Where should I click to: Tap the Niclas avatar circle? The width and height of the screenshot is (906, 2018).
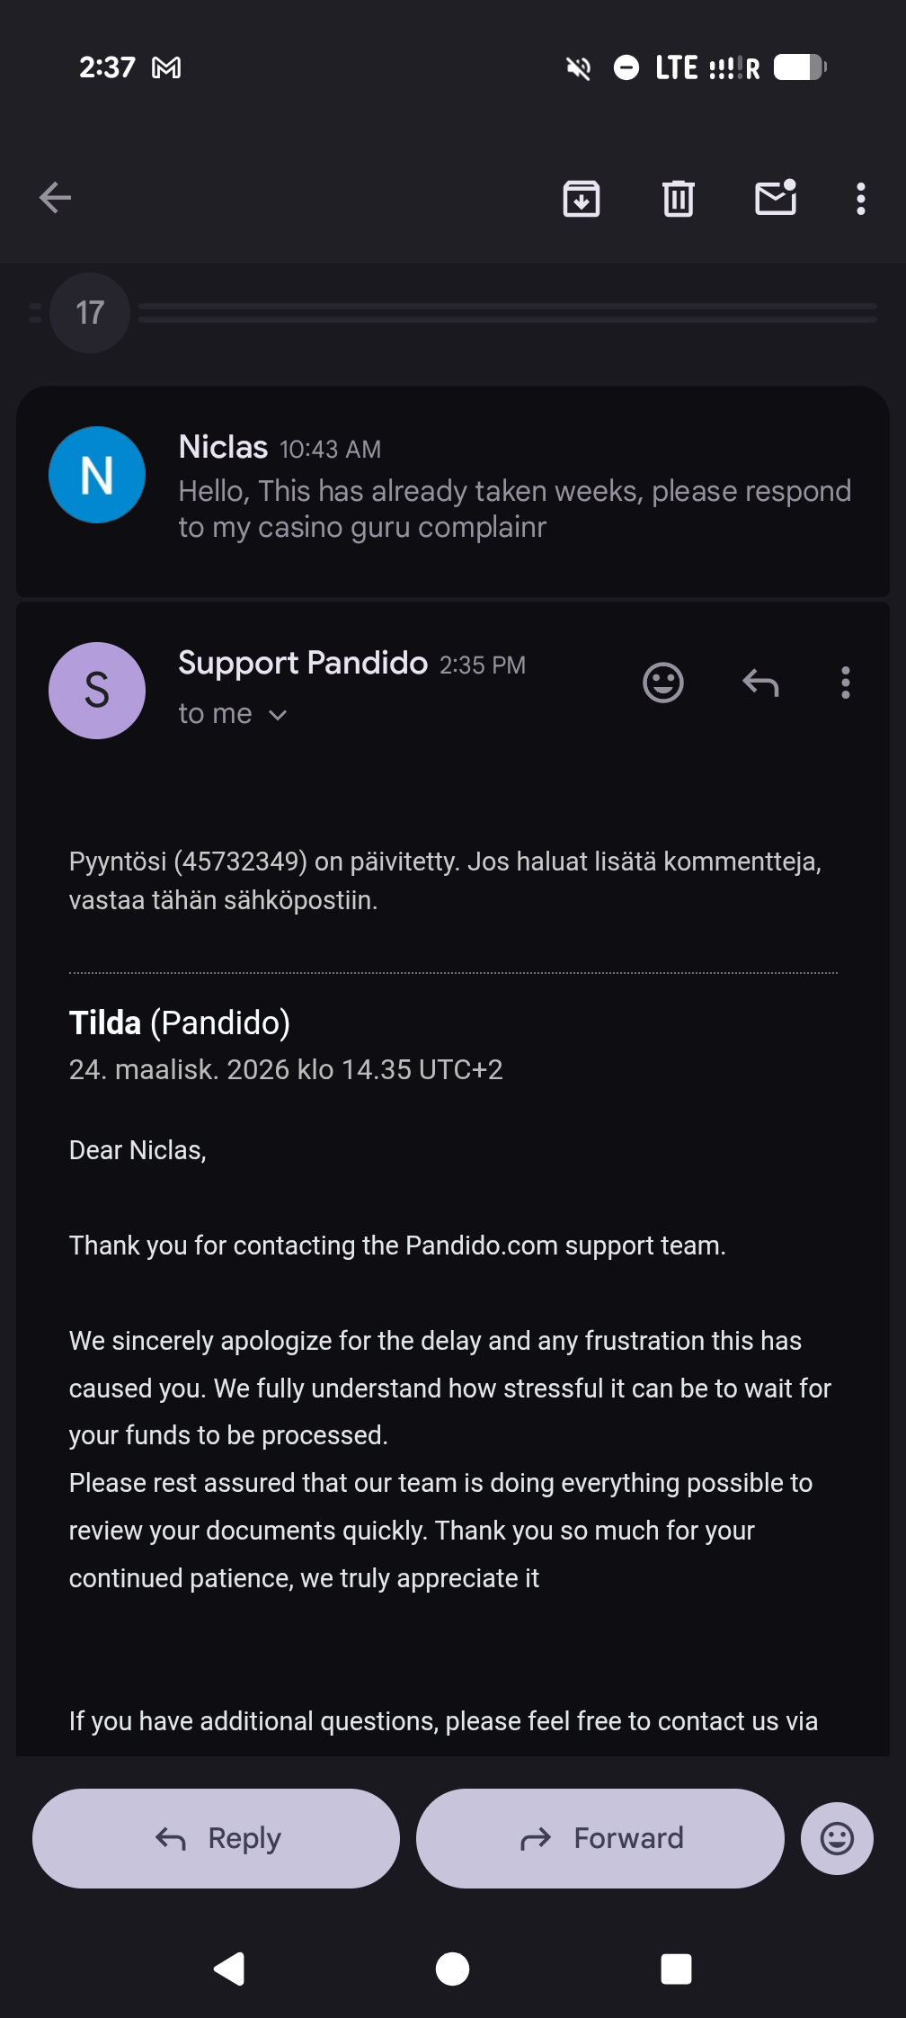(97, 475)
